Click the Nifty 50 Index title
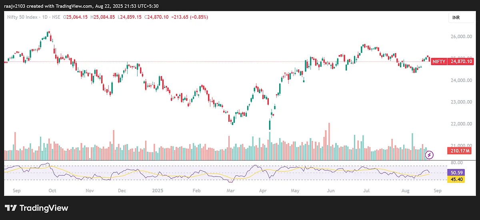Image resolution: width=480 pixels, height=220 pixels. point(22,17)
